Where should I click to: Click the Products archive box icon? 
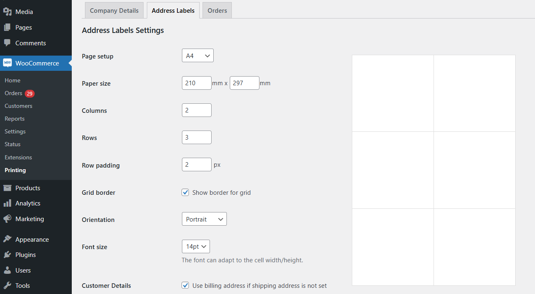tap(7, 188)
